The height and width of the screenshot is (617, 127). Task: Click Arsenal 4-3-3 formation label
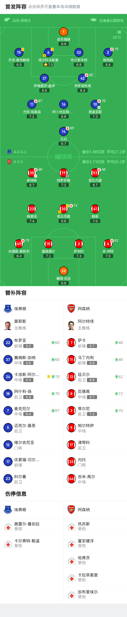point(18,162)
